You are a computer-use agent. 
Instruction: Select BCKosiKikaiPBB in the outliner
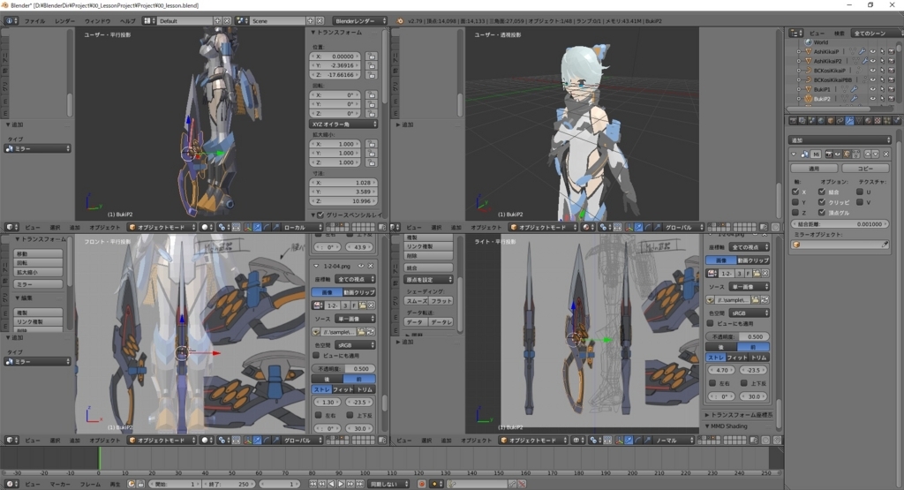[x=832, y=79]
